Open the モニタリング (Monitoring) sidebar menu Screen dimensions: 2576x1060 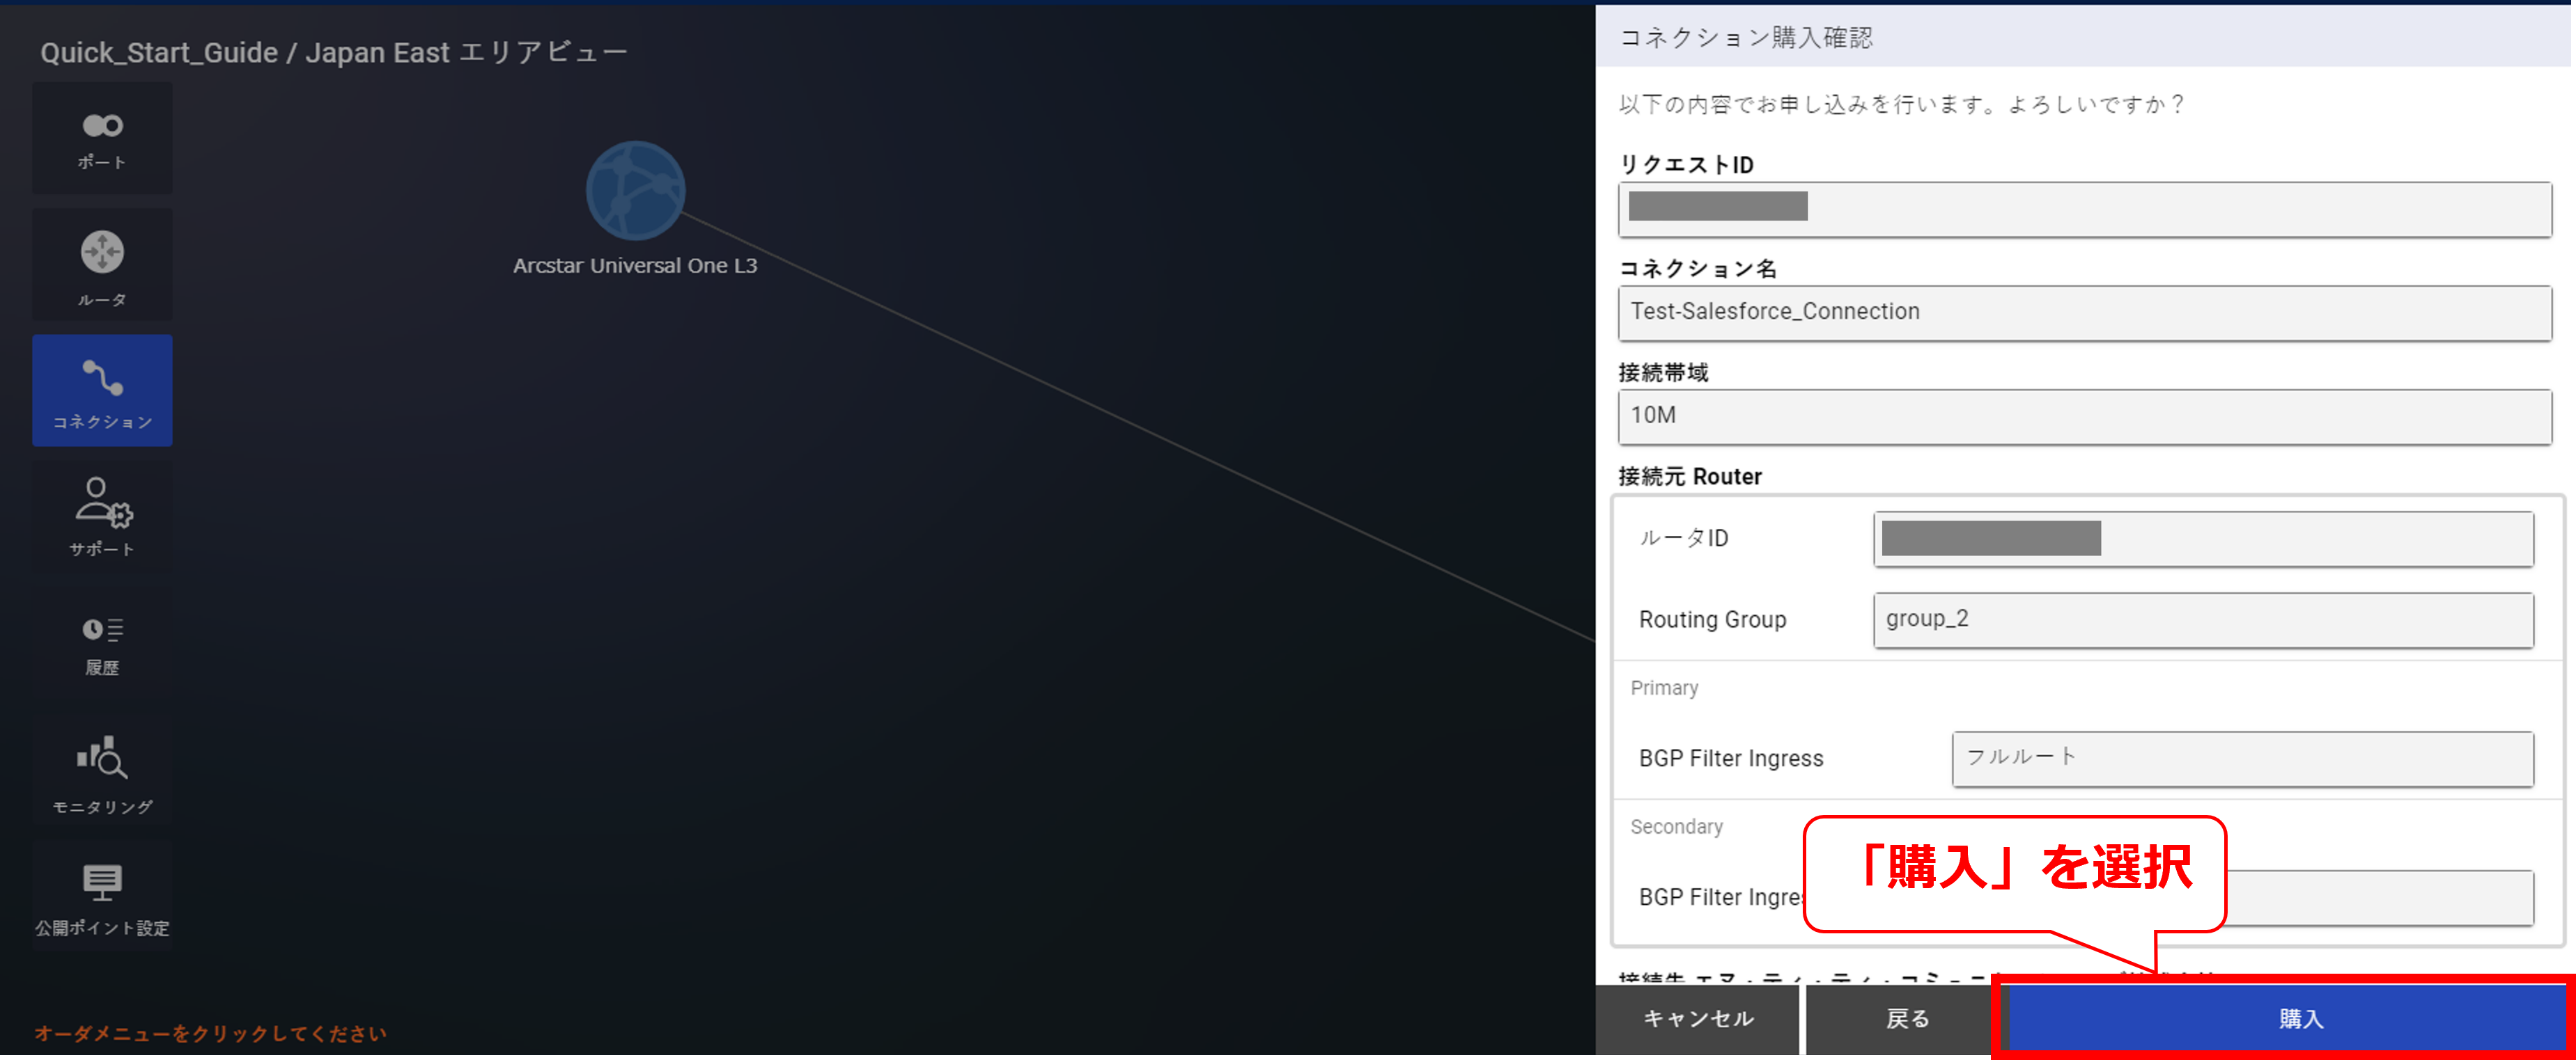(102, 769)
